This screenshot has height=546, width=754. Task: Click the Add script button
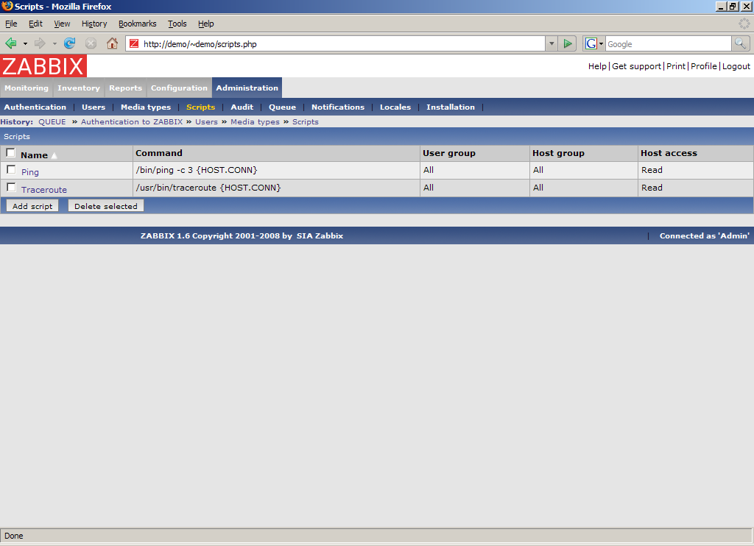(x=32, y=206)
